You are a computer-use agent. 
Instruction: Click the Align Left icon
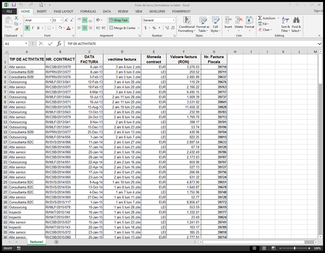[x=79, y=28]
